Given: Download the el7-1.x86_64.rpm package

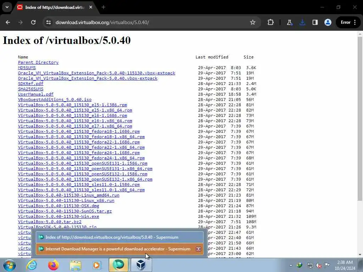Looking at the screenshot, I should (x=75, y=126).
